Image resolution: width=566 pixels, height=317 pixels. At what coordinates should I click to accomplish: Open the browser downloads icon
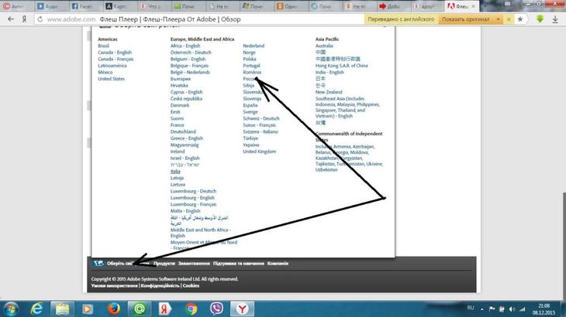[x=555, y=19]
